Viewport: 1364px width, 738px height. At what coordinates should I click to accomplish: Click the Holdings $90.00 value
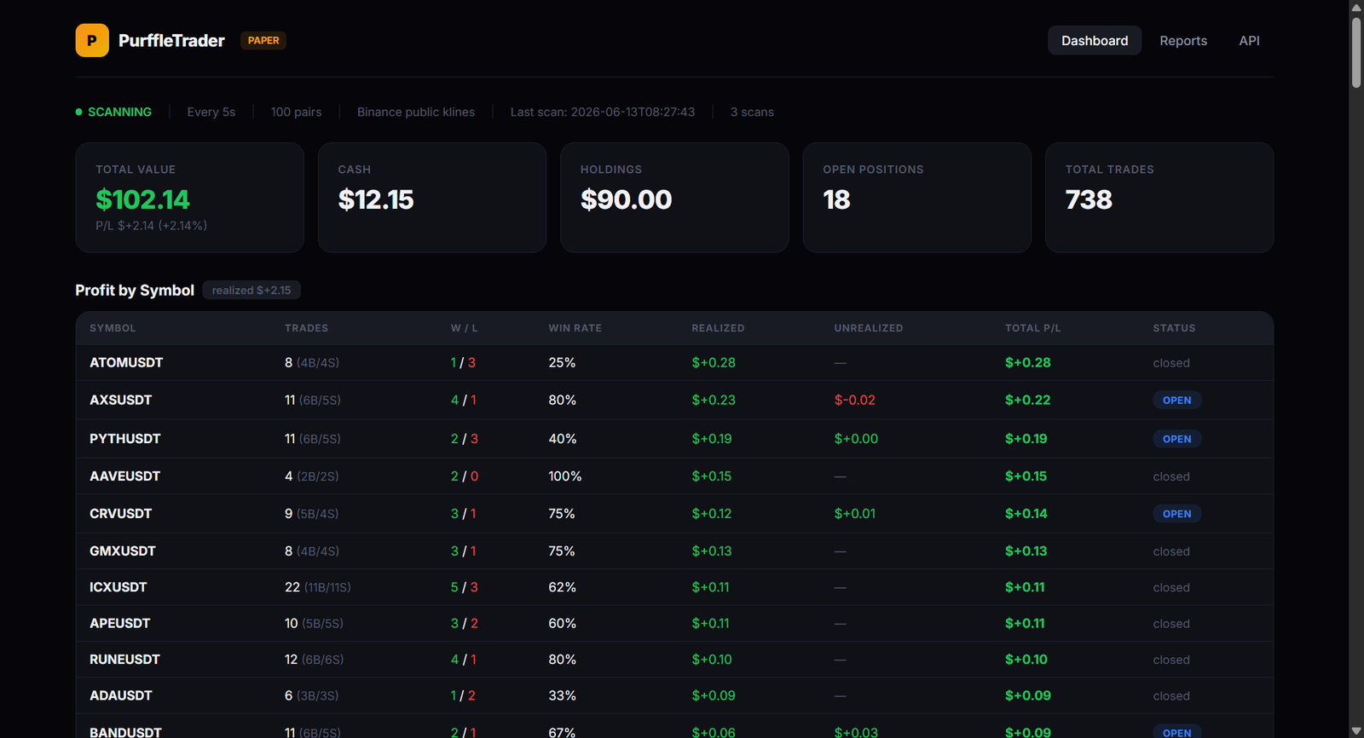[x=626, y=199]
